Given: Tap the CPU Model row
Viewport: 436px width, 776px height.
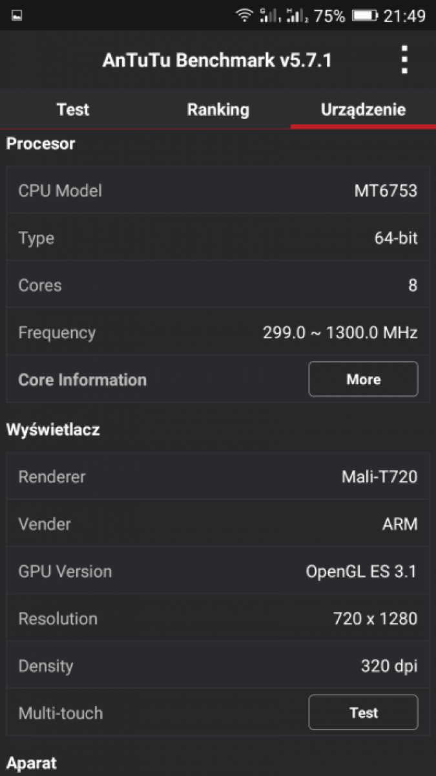Looking at the screenshot, I should (x=218, y=191).
